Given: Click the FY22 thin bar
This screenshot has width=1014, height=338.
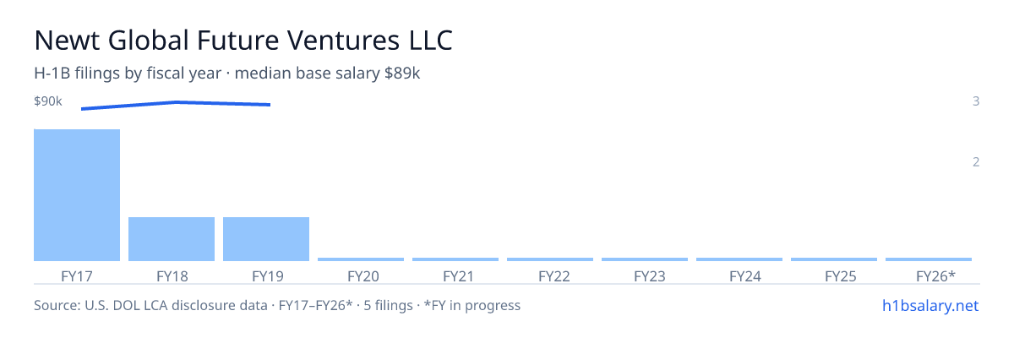Looking at the screenshot, I should click(x=550, y=259).
